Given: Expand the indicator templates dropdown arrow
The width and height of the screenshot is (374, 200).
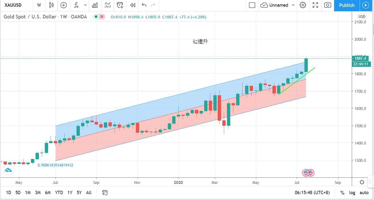Looking at the screenshot, I should pos(85,5).
